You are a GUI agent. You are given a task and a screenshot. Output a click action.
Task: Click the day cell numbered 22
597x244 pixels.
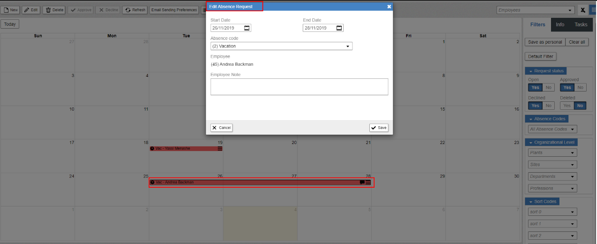point(408,156)
